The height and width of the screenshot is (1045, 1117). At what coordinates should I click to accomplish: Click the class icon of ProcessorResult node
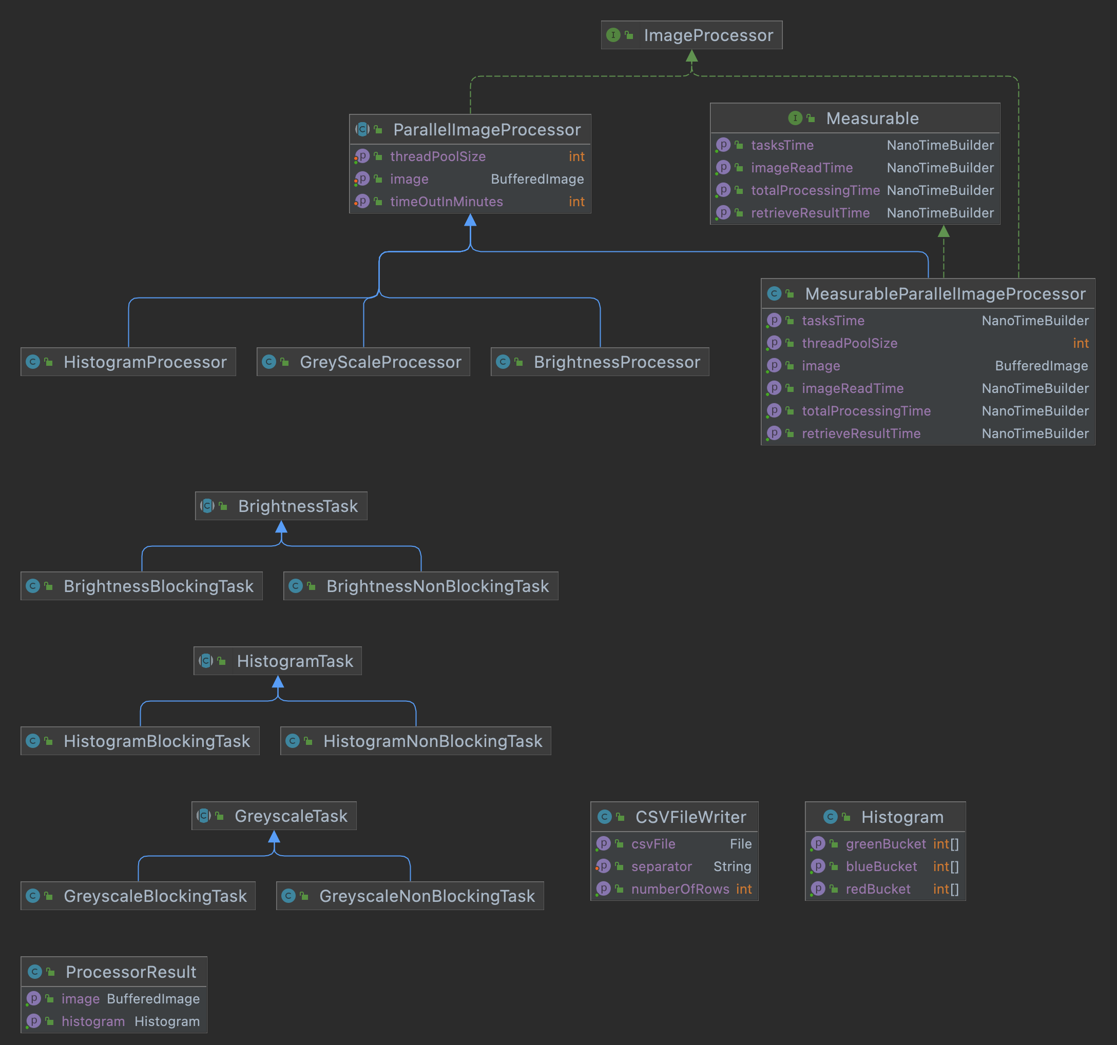pyautogui.click(x=35, y=972)
